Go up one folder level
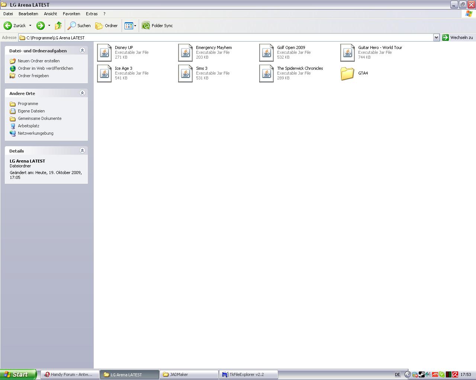The width and height of the screenshot is (476, 380). point(58,26)
